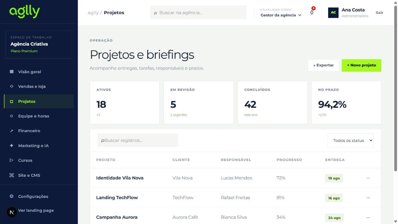Screen dimensions: 398x224
Task: Open the Identidade Vila Nova project
Action: click(x=120, y=178)
